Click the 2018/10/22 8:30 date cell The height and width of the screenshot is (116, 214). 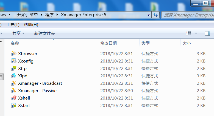116,91
